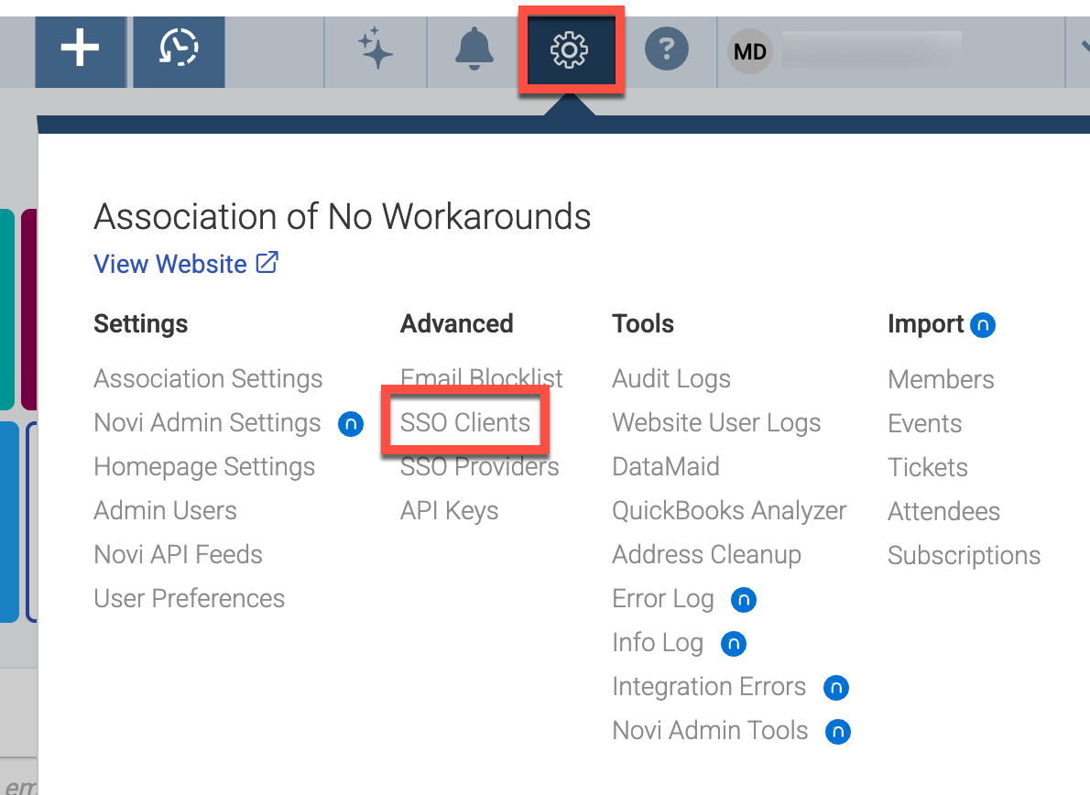The image size is (1090, 795).
Task: Open Members import option
Action: coord(941,379)
